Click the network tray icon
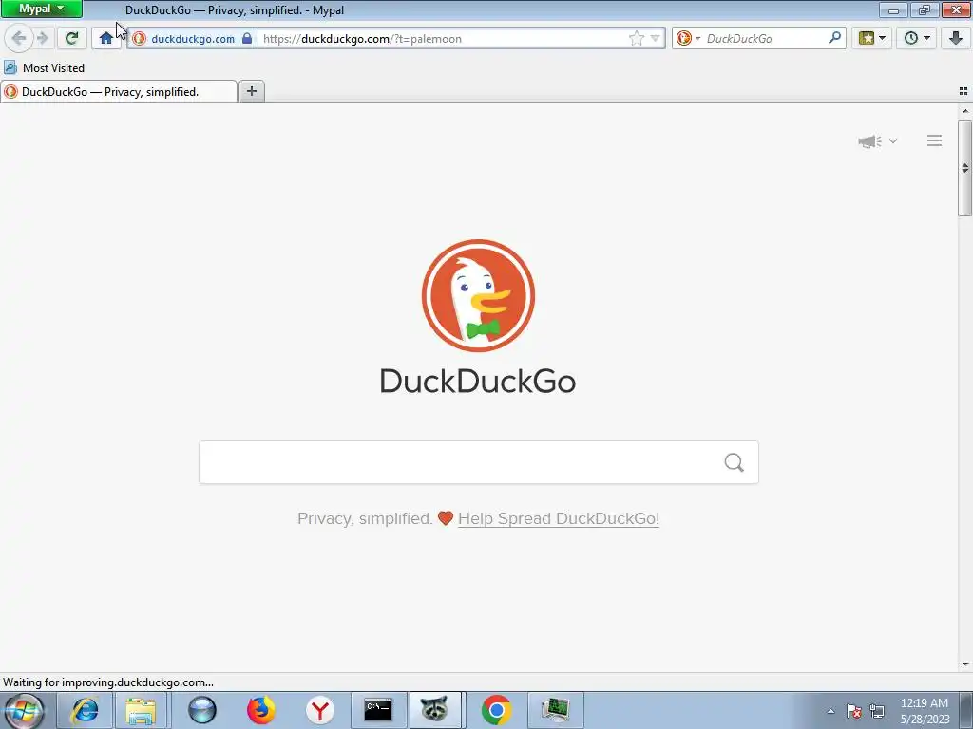This screenshot has width=973, height=729. click(877, 711)
